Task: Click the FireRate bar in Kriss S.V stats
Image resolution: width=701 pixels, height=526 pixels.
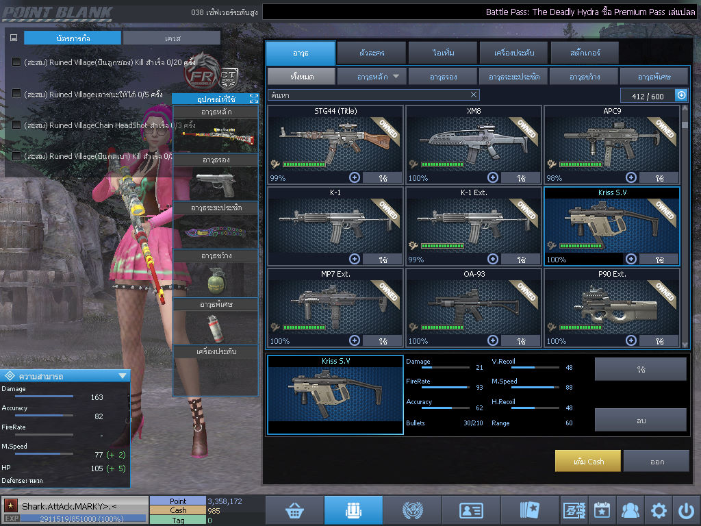Action: (x=445, y=387)
